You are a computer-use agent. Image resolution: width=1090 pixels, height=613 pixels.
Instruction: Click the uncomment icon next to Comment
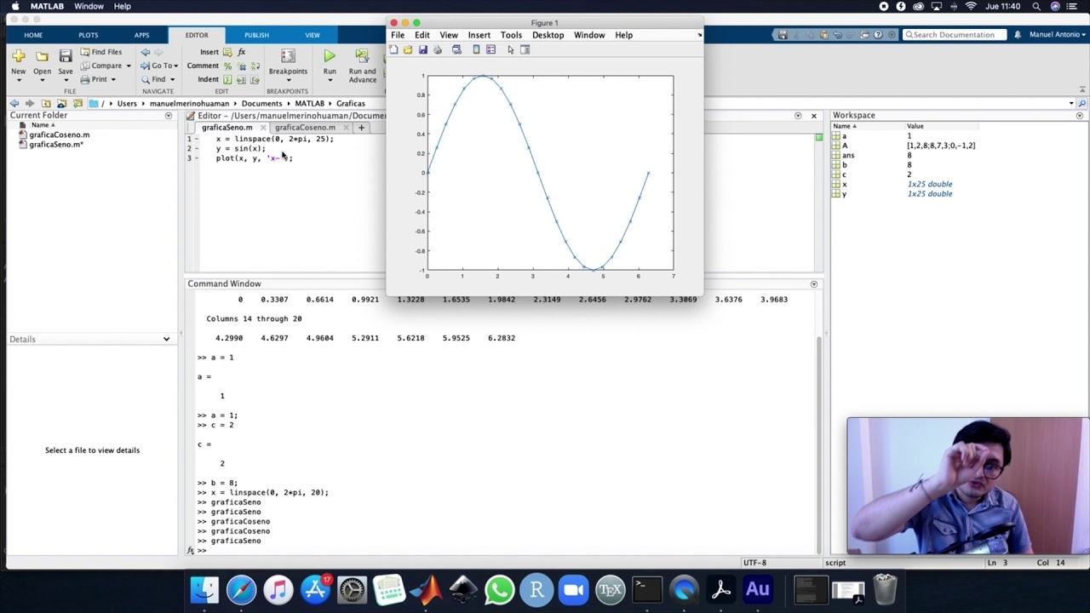242,66
